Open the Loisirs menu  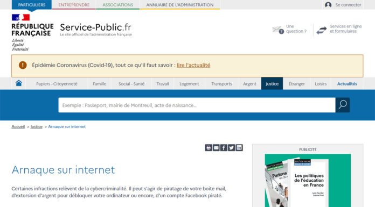coord(321,84)
